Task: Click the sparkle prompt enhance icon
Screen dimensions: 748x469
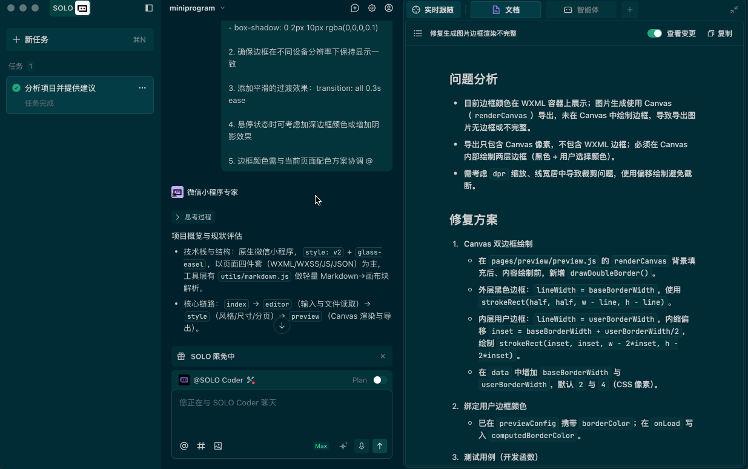Action: 343,446
